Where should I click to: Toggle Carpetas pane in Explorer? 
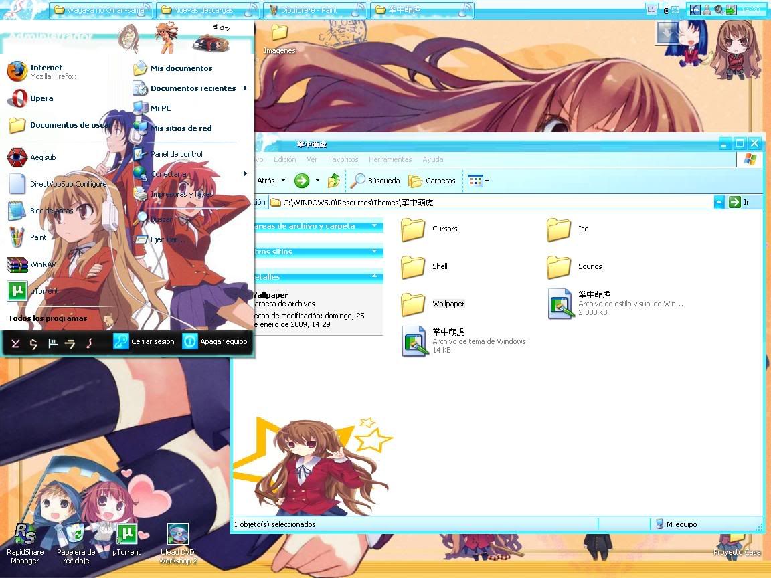[x=432, y=181]
